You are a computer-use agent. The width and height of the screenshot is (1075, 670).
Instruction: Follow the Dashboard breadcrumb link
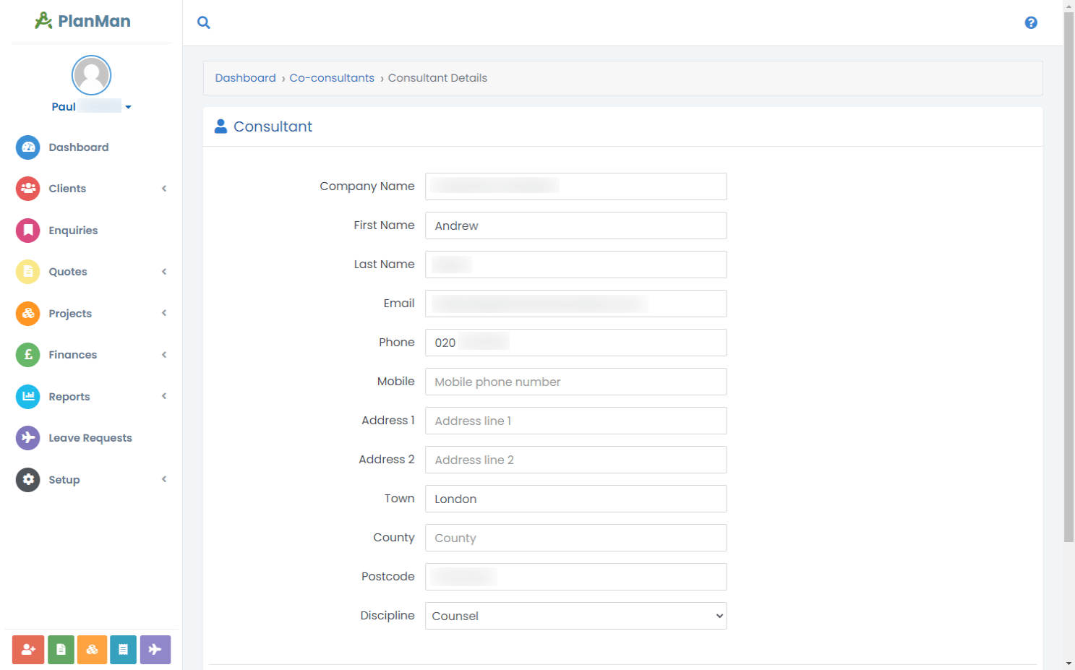[x=245, y=78]
